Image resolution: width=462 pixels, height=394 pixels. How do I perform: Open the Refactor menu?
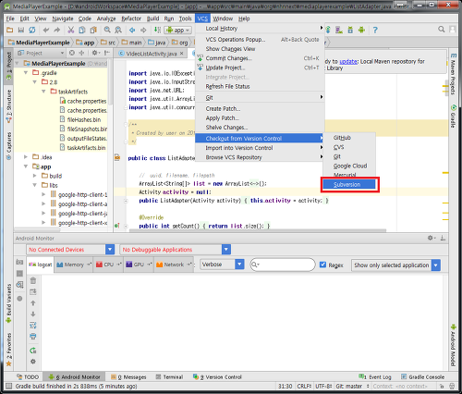pos(131,18)
